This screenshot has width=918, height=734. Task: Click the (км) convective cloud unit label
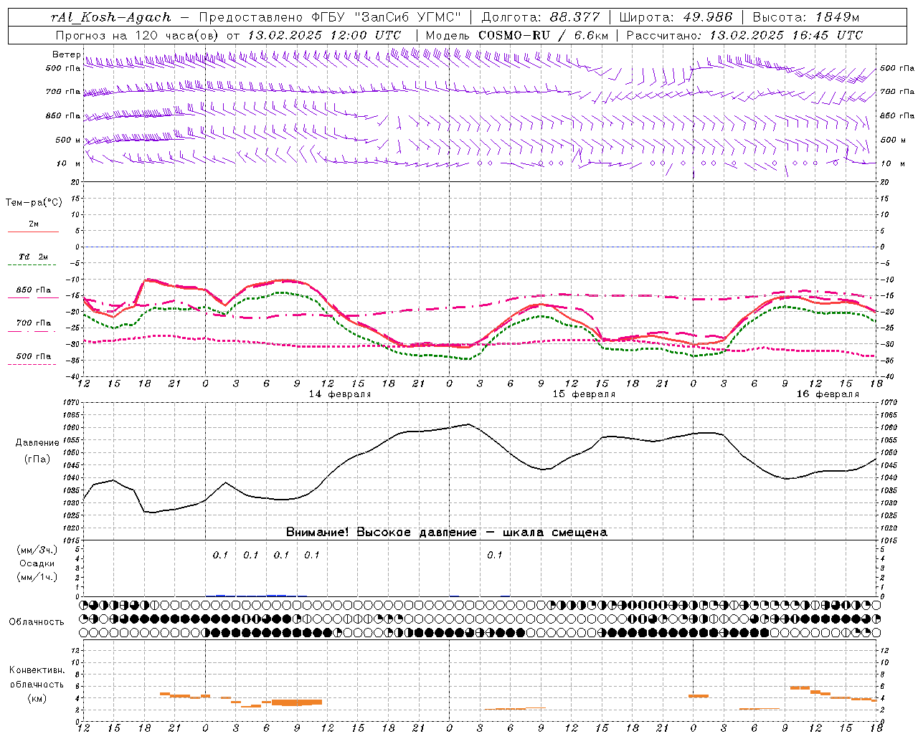(37, 698)
